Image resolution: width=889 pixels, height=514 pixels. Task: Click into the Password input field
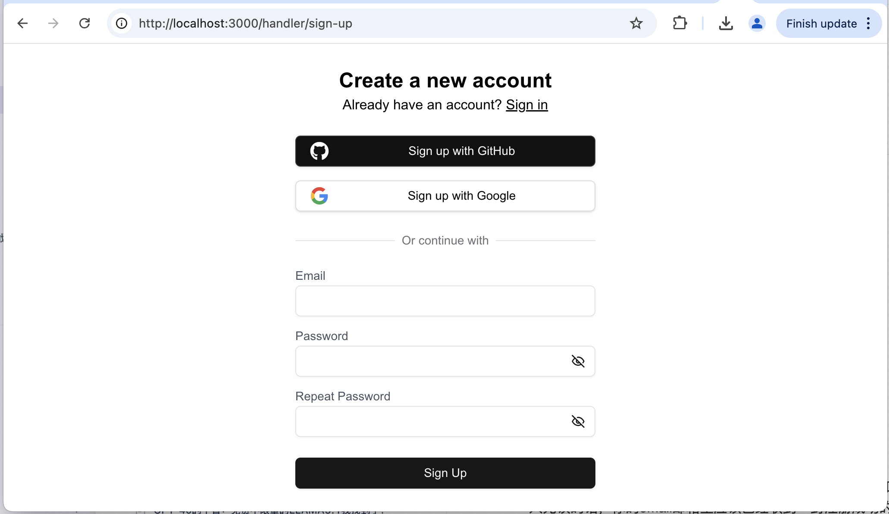tap(431, 361)
